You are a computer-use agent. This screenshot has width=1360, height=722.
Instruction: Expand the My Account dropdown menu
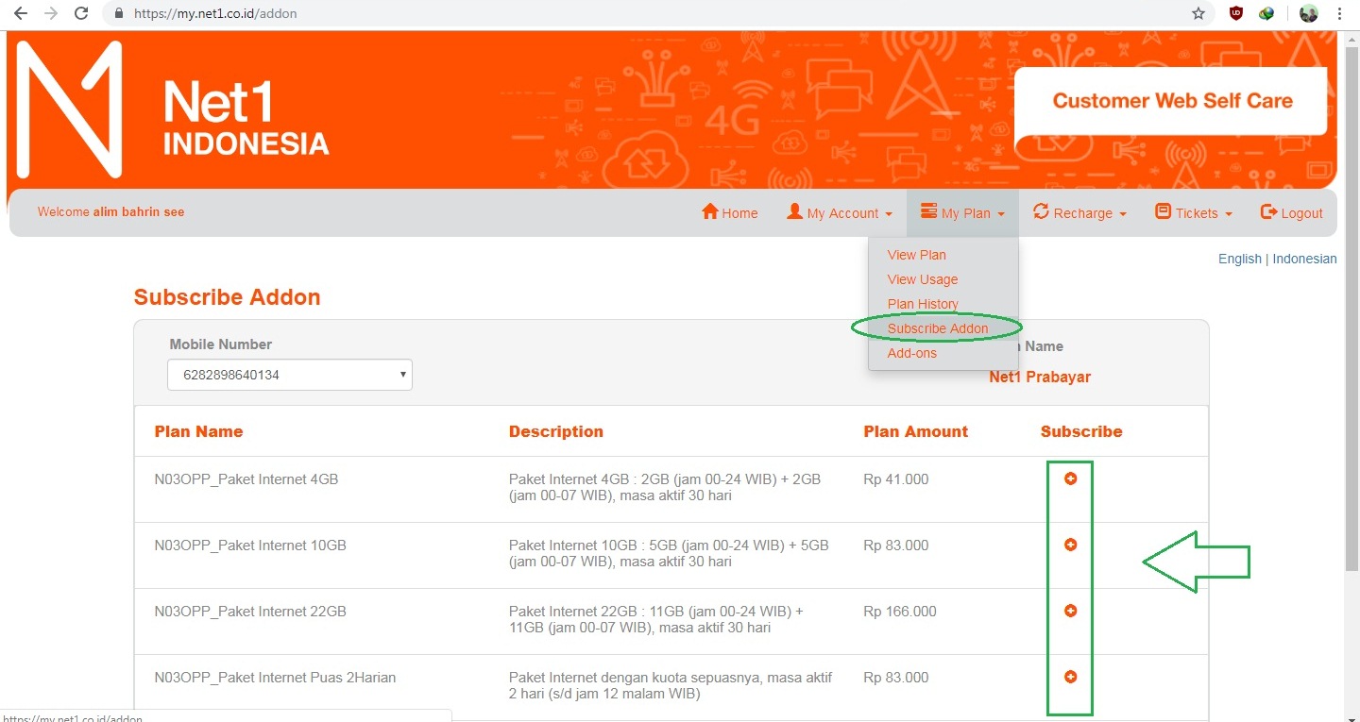pyautogui.click(x=840, y=212)
